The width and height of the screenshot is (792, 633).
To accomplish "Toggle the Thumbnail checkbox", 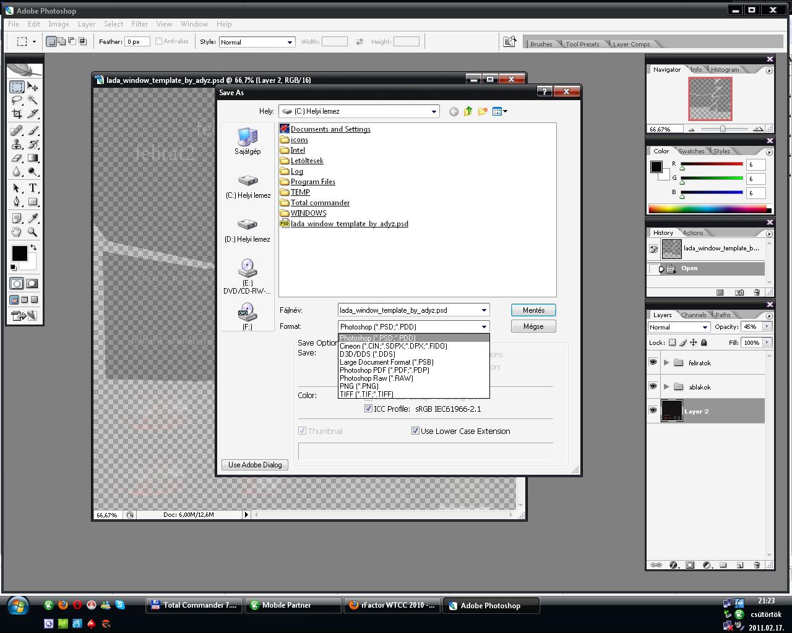I will click(x=303, y=431).
